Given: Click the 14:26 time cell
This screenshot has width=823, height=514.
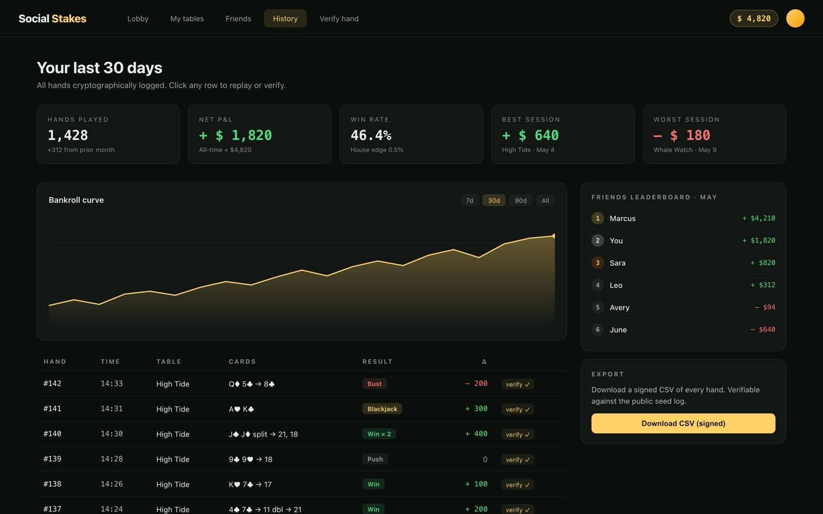Looking at the screenshot, I should point(112,484).
